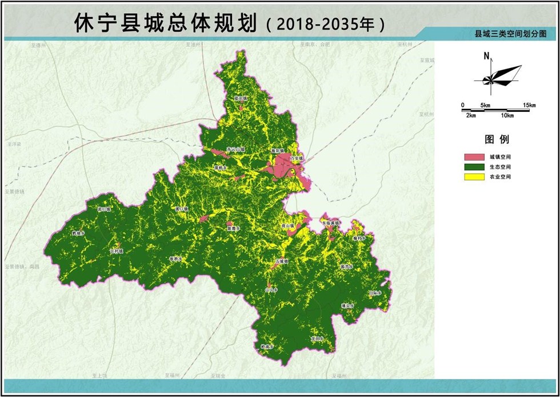Click the 陈霞乡 township label
The height and width of the screenshot is (397, 560).
[x=234, y=228]
